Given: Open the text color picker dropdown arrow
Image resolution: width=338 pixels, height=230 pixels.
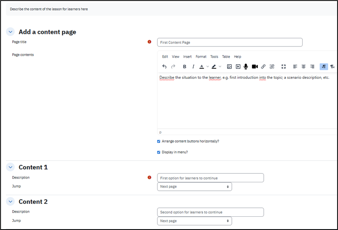Looking at the screenshot, I should (208, 67).
